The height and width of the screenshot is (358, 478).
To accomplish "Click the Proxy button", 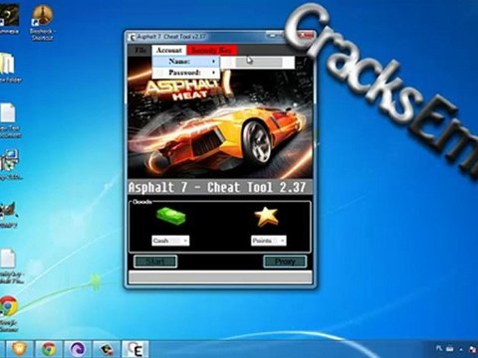I will coord(285,262).
